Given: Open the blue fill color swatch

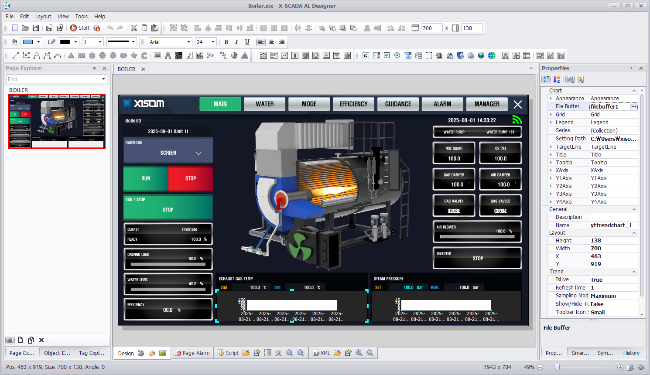Looking at the screenshot, I should click(28, 42).
